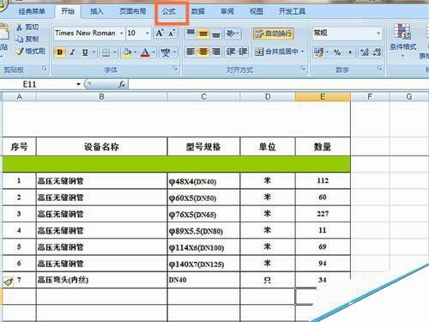Screen dimensions: 429x322
Task: Align text to bottom
Action: (x=216, y=33)
